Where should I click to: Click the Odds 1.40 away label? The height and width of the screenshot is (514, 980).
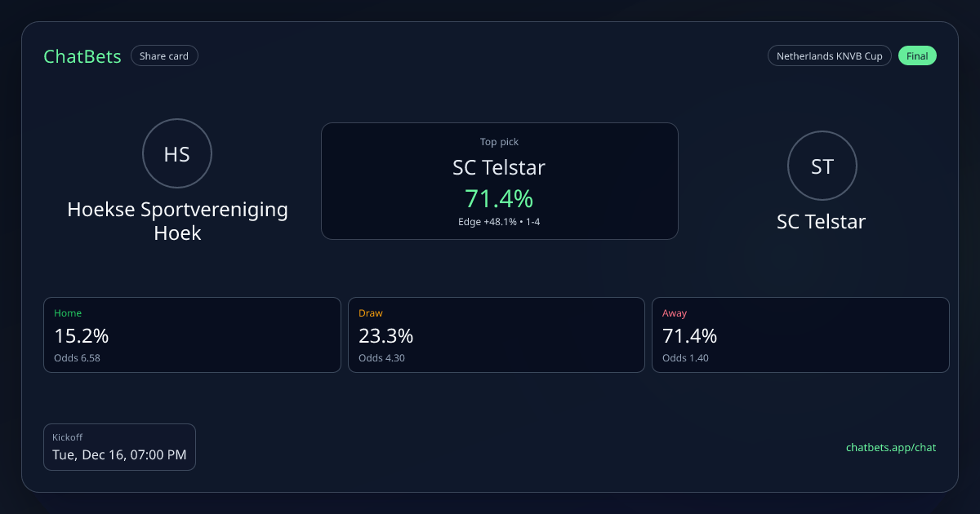point(685,357)
